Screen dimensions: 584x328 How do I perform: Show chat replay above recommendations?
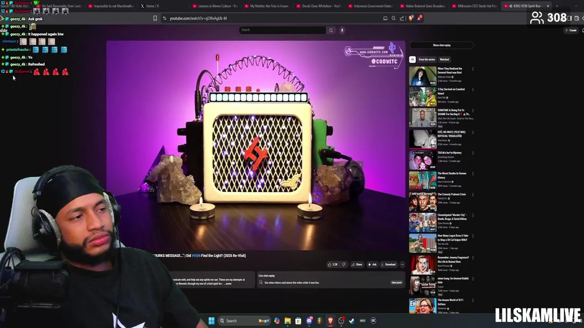(x=442, y=45)
